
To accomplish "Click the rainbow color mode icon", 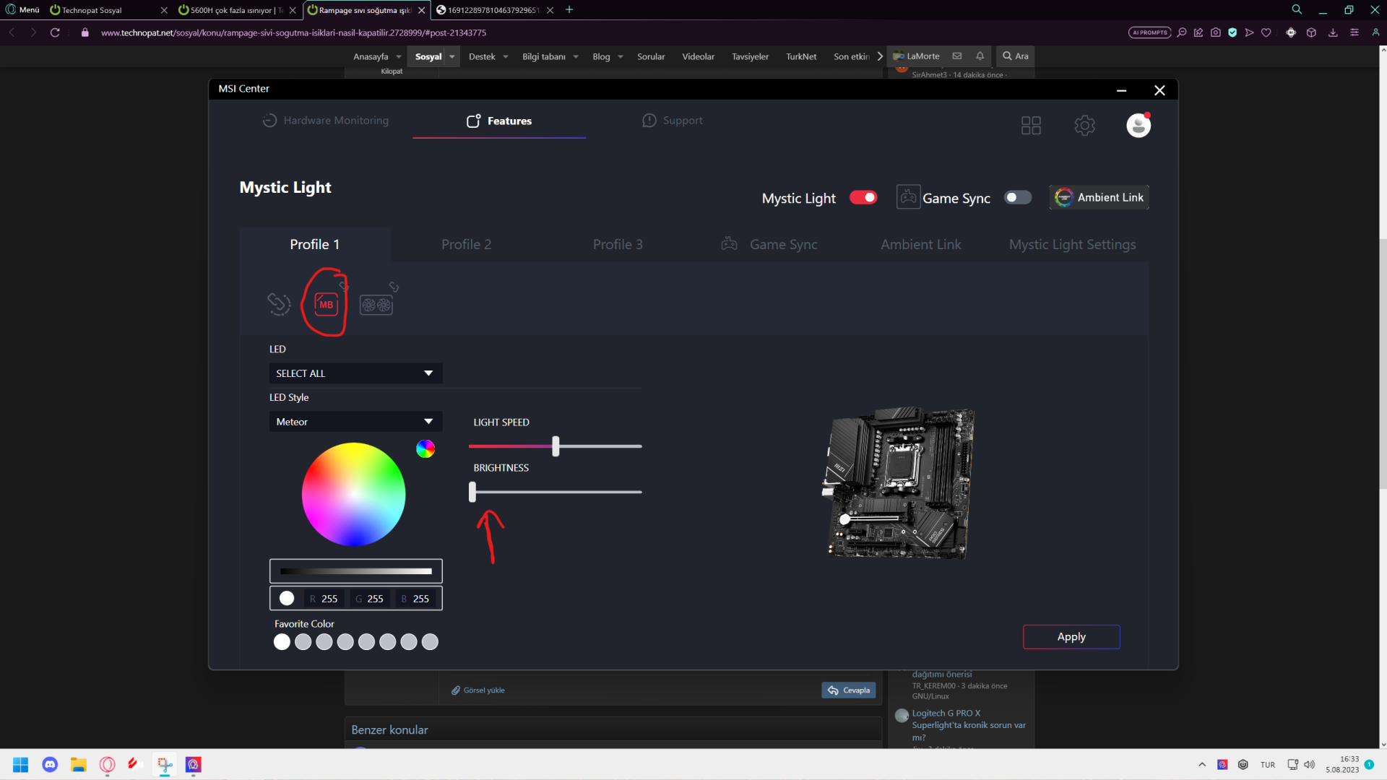I will coord(425,448).
